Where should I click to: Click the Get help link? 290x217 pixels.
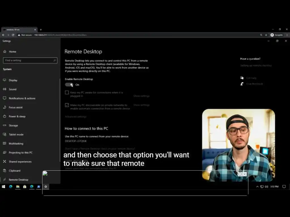[251, 78]
